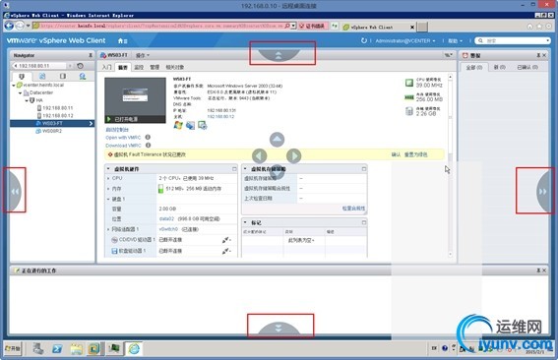Maximize the 虚拟机存储策略 panel

pyautogui.click(x=364, y=169)
